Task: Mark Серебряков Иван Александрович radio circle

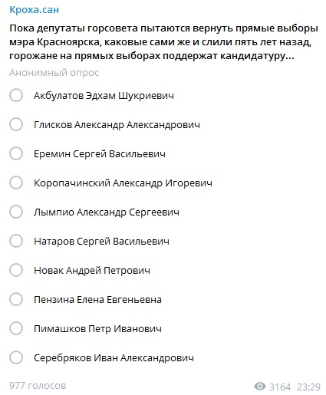Action: pos(16,357)
